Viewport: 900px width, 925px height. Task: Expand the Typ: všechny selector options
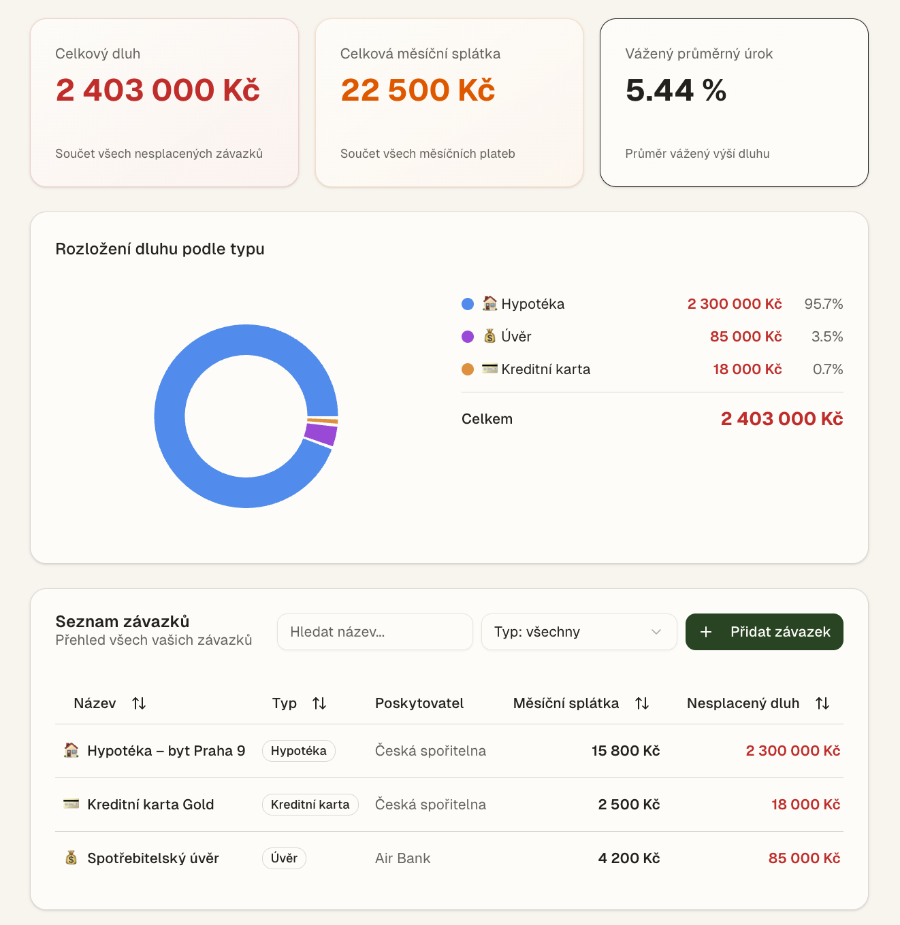[x=579, y=632]
